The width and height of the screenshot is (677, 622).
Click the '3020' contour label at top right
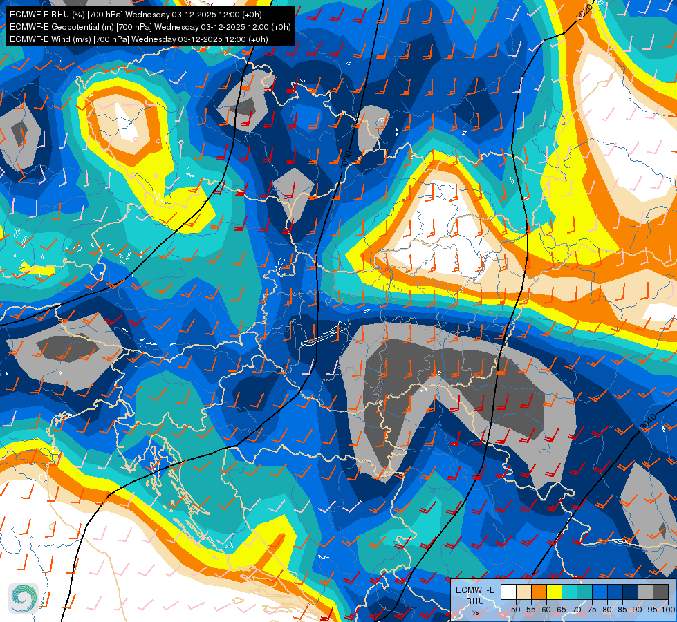584,12
